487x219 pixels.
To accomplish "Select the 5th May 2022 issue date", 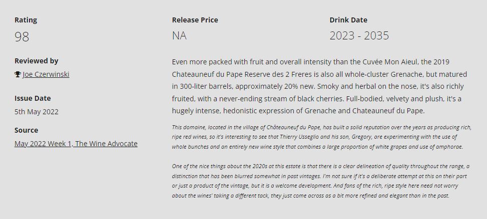I will click(37, 112).
